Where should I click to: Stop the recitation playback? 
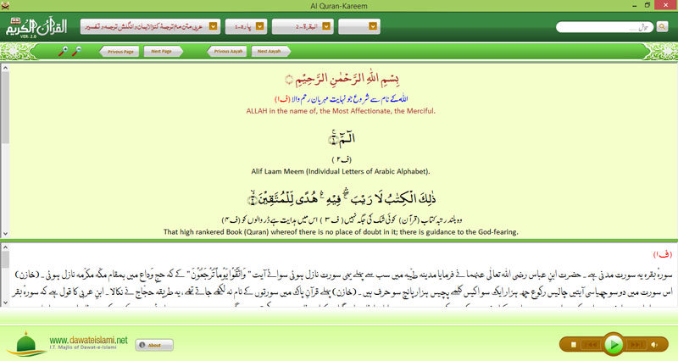pos(574,345)
